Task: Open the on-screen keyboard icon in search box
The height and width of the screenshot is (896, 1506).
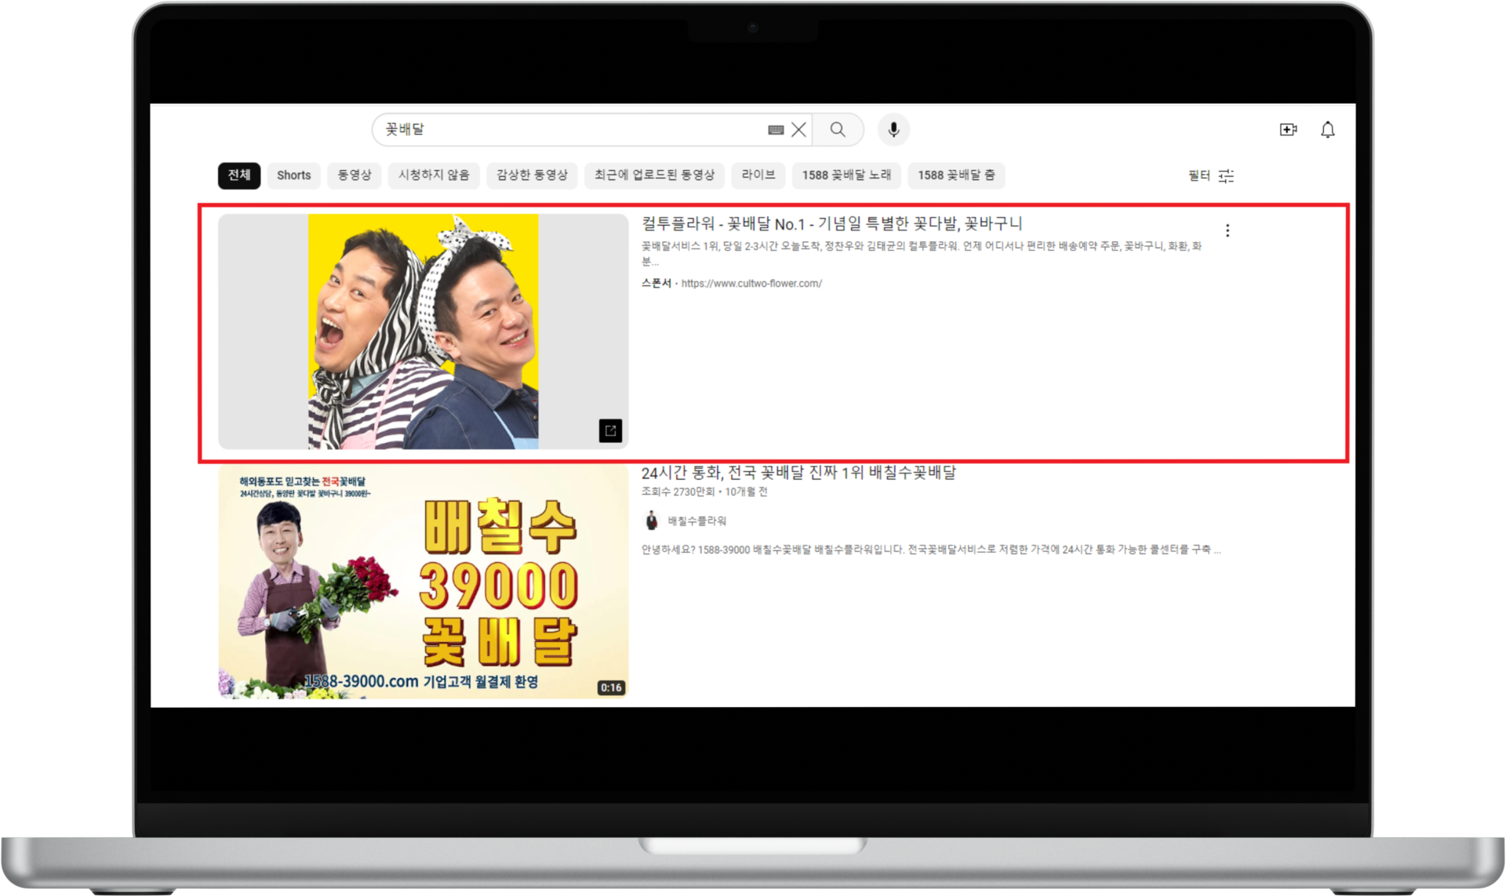Action: [x=776, y=130]
